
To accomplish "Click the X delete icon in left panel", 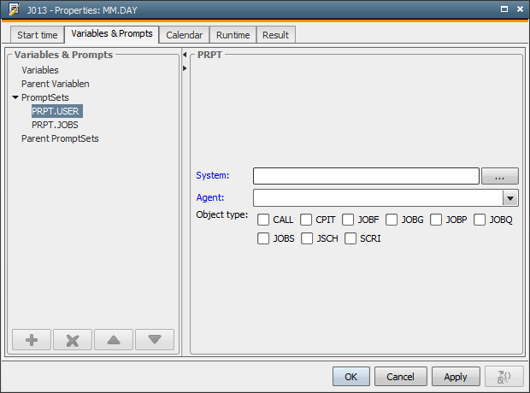I will click(73, 339).
